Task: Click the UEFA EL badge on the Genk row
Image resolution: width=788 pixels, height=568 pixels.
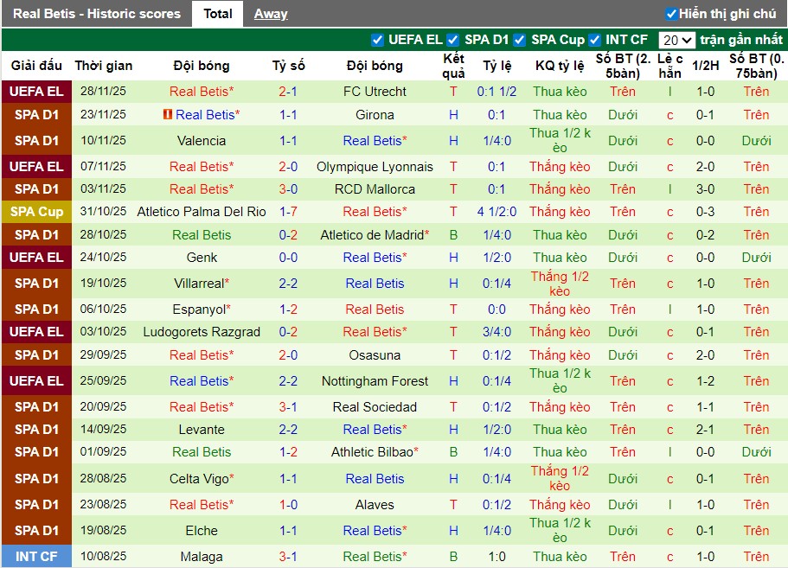Action: click(x=35, y=257)
